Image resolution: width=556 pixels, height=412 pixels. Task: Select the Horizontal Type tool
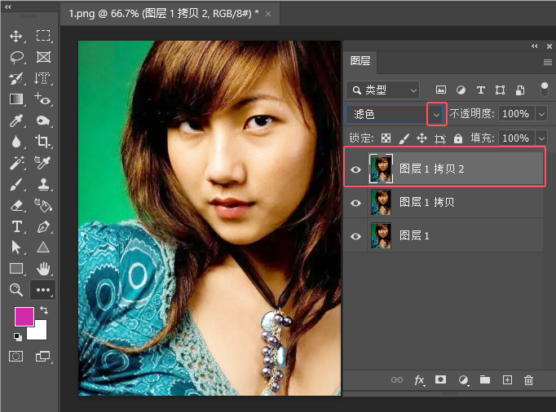coord(16,226)
